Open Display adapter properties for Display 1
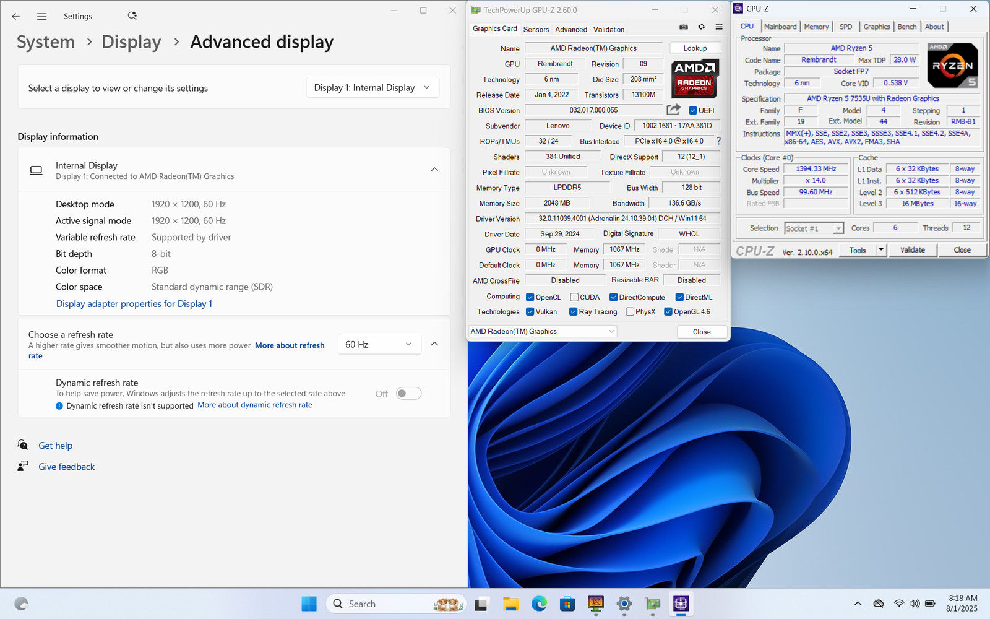990x619 pixels. click(x=134, y=304)
